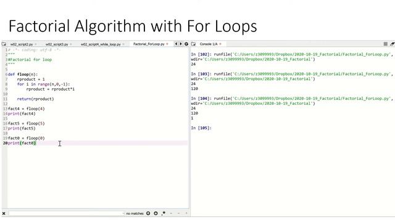This screenshot has width=395, height=222.
Task: Find next match in search bar
Action: click(156, 213)
